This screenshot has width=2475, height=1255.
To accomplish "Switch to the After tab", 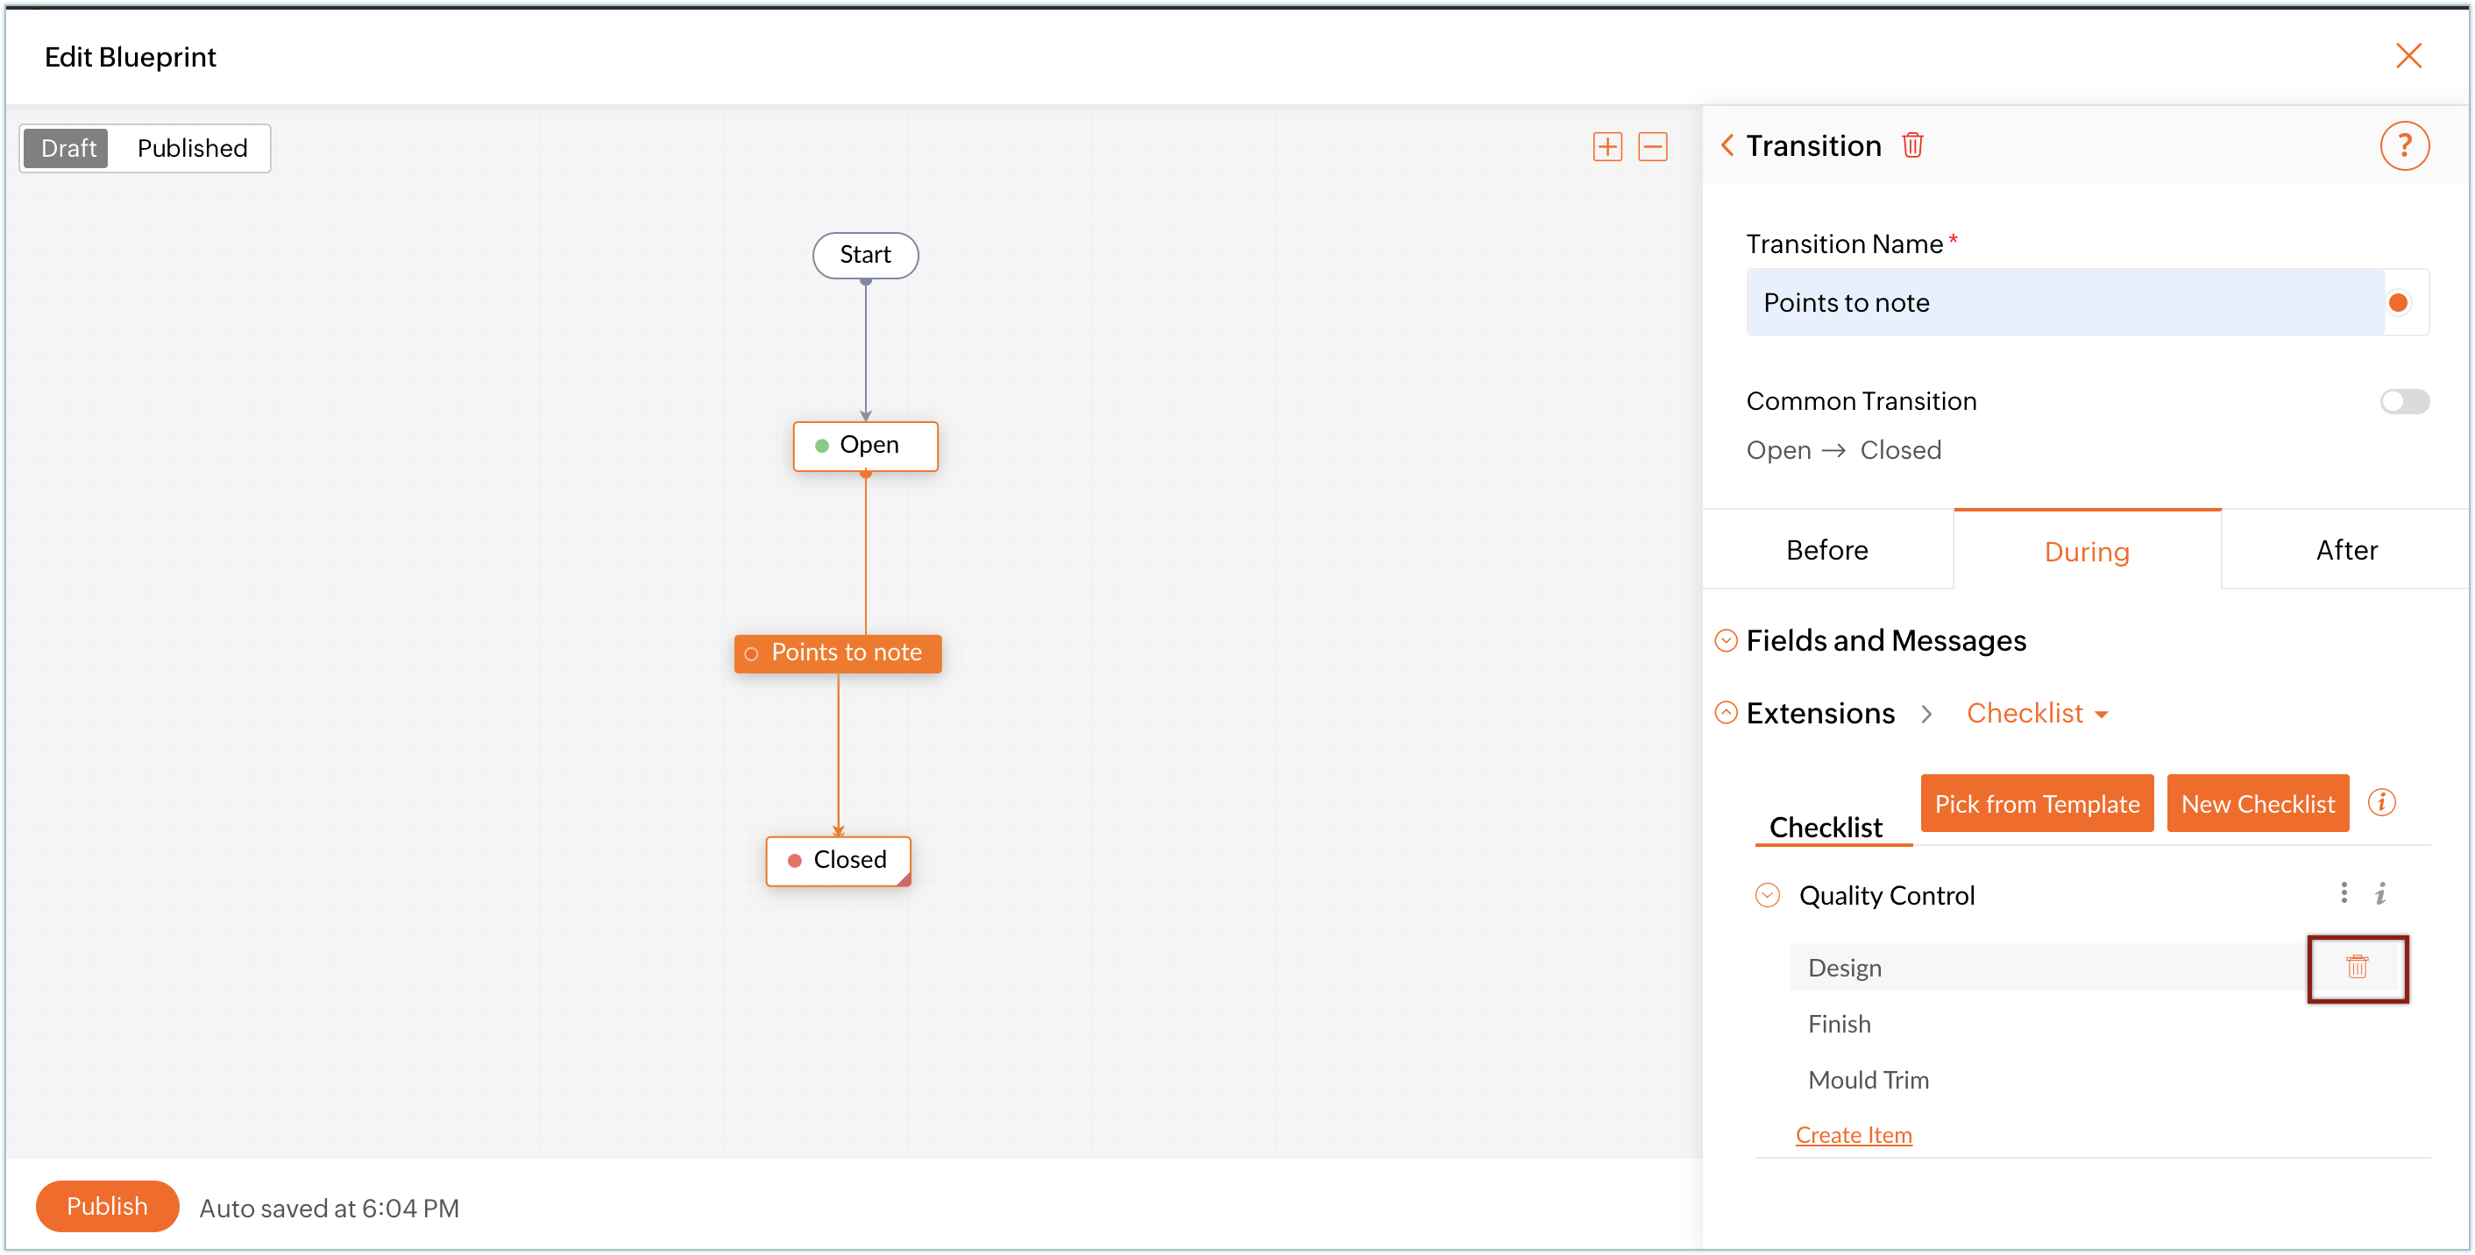I will [x=2345, y=550].
